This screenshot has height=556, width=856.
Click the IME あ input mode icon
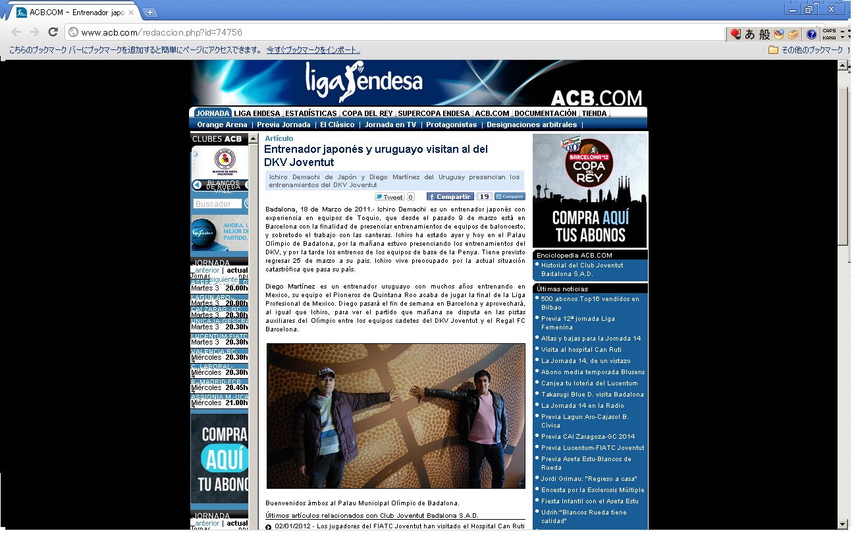[749, 34]
